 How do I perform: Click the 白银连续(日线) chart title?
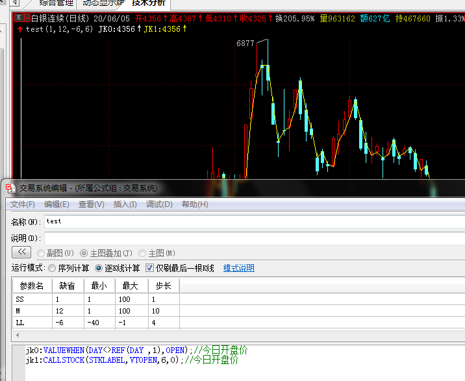(60, 18)
